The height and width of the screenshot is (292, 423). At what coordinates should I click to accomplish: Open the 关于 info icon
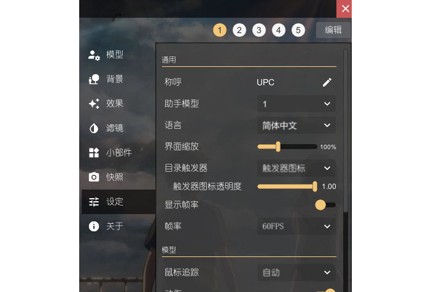click(x=94, y=226)
